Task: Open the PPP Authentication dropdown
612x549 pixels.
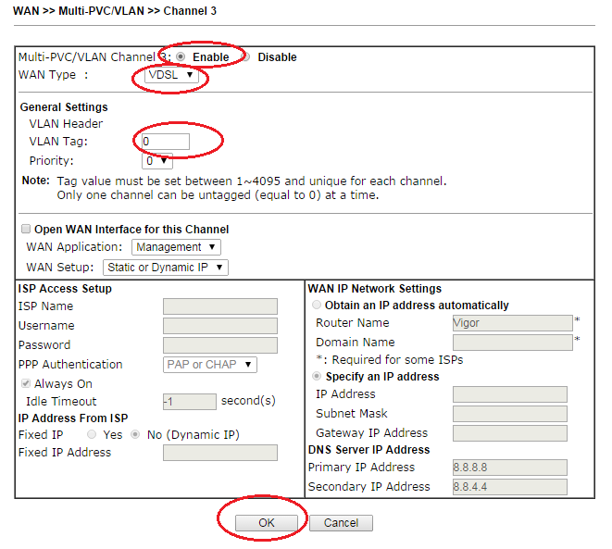Action: coord(209,365)
